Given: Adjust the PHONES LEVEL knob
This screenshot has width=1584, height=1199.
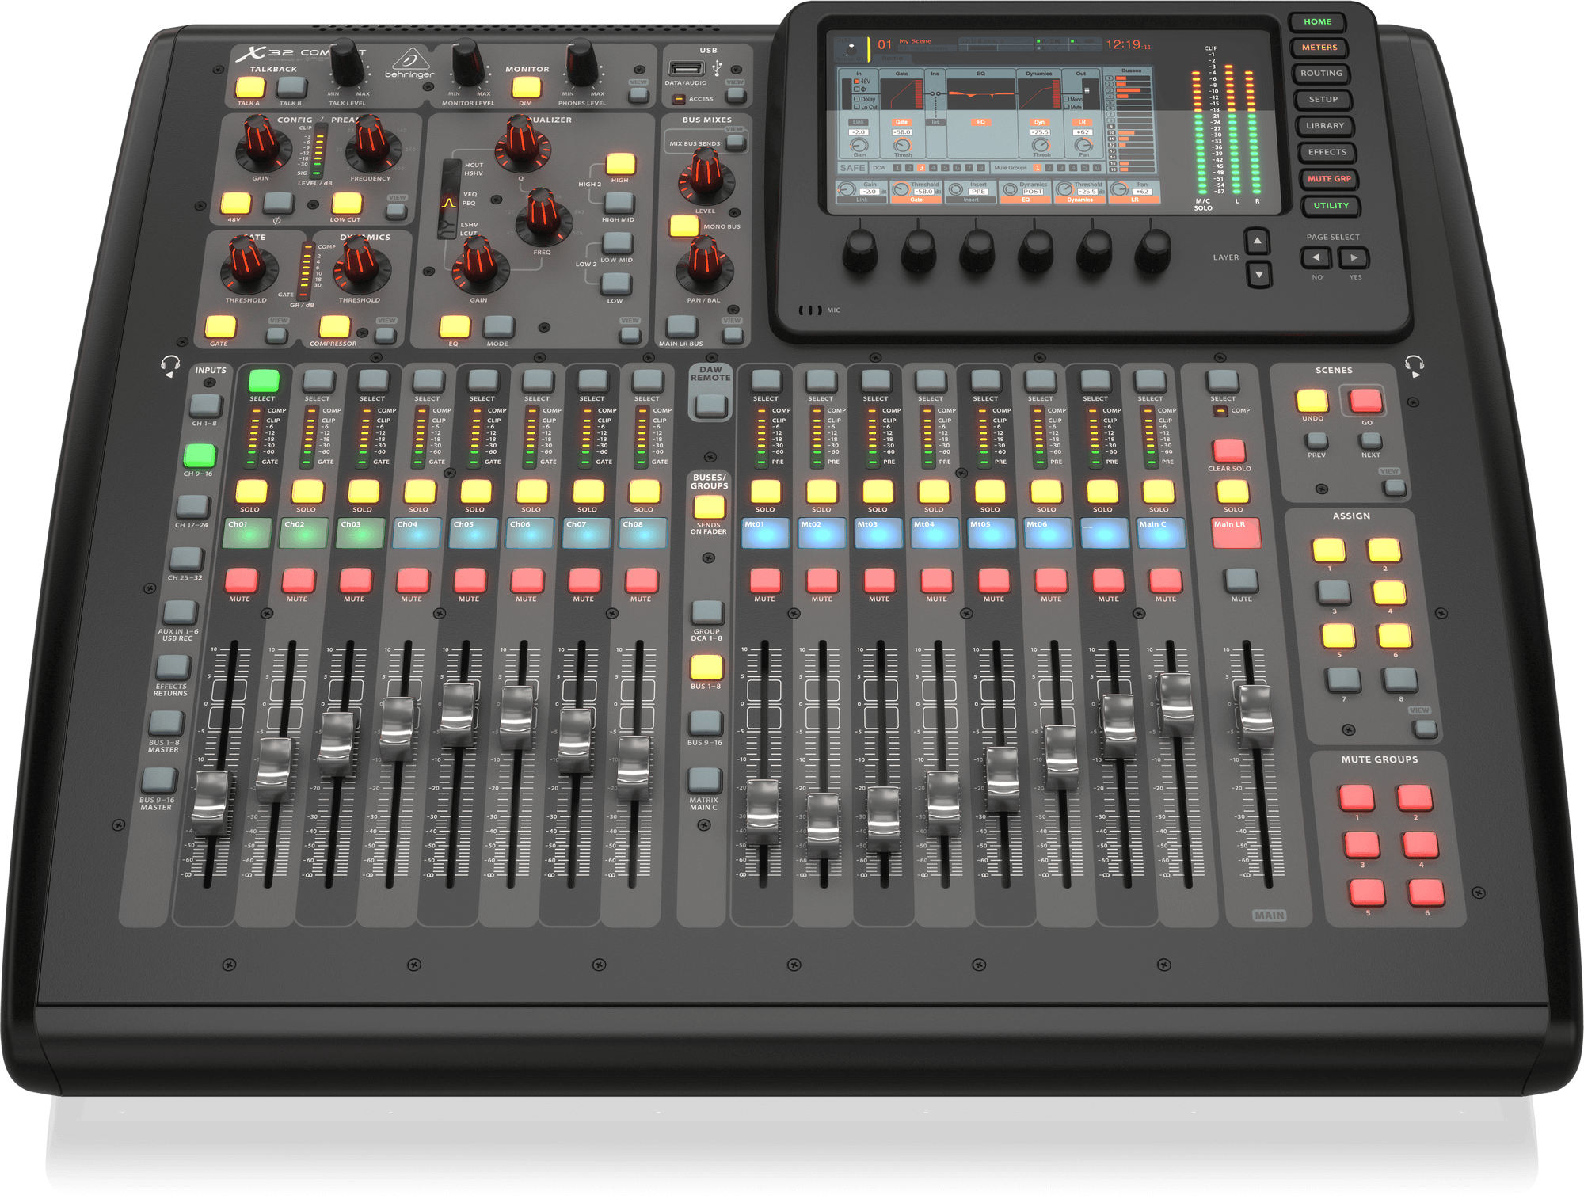Looking at the screenshot, I should tap(582, 64).
